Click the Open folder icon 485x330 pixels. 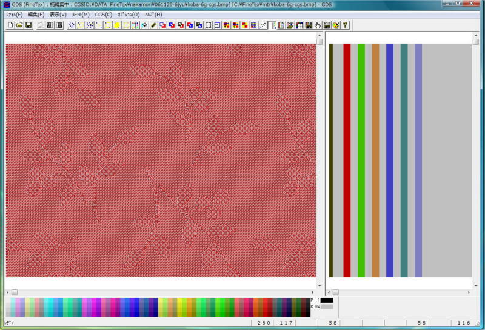click(19, 25)
